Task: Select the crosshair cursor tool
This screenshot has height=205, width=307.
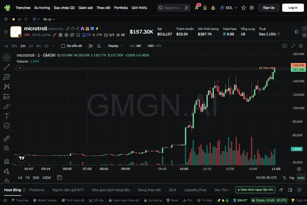Action: coord(7,57)
